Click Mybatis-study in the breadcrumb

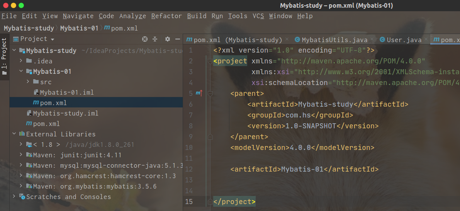click(29, 28)
